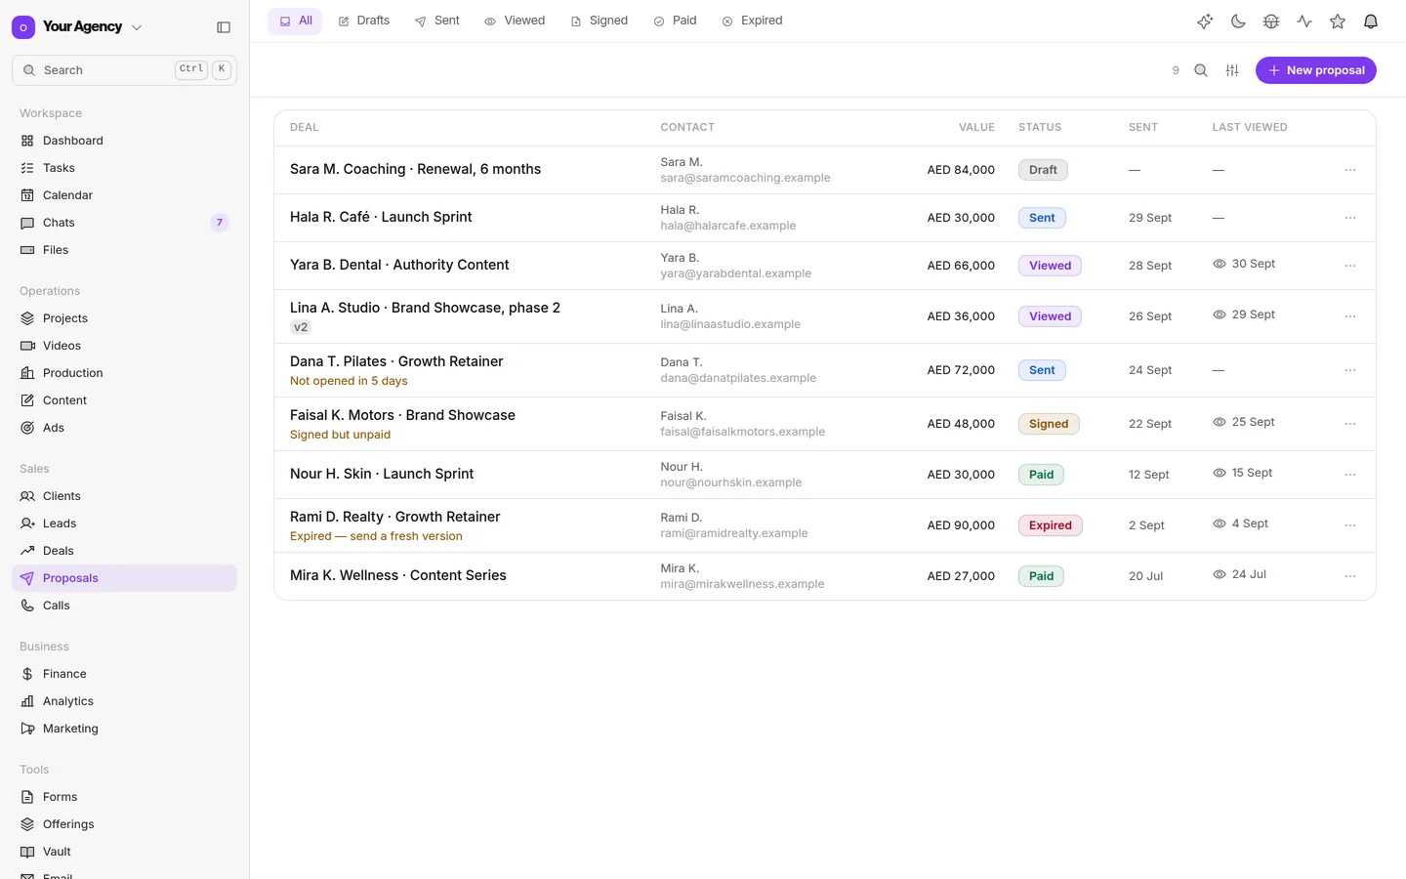Expand the Your Agency workspace switcher
This screenshot has width=1406, height=879.
pyautogui.click(x=78, y=27)
